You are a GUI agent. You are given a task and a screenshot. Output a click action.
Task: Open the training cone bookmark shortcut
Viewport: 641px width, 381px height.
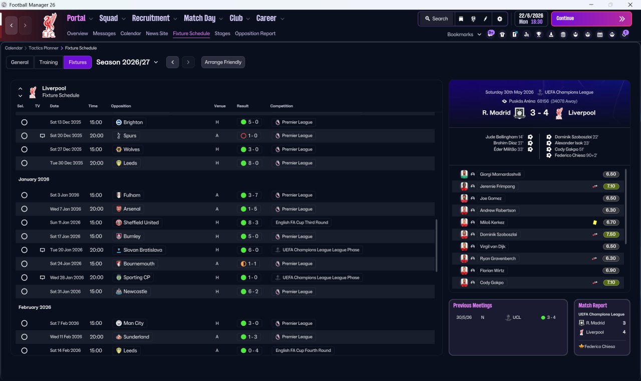tap(551, 34)
